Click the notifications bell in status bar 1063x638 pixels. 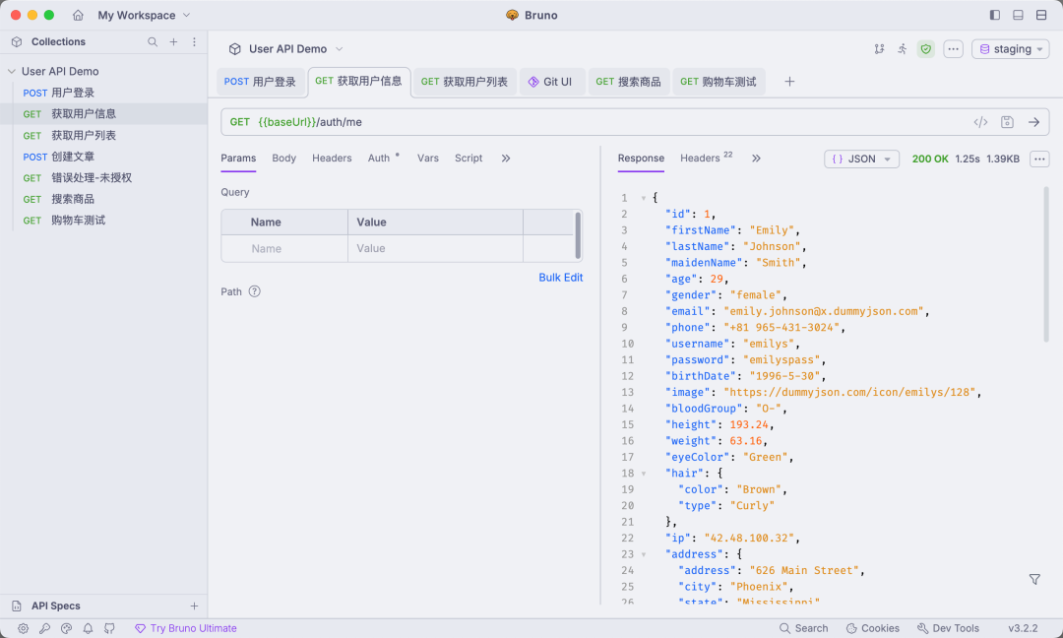coord(88,628)
